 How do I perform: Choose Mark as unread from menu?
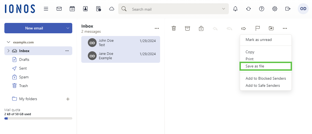tap(259, 40)
